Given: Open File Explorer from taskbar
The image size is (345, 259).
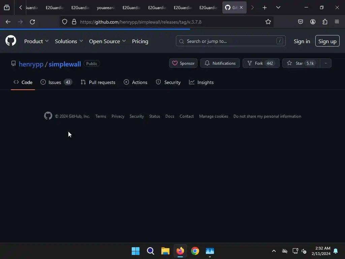Looking at the screenshot, I should 165,251.
